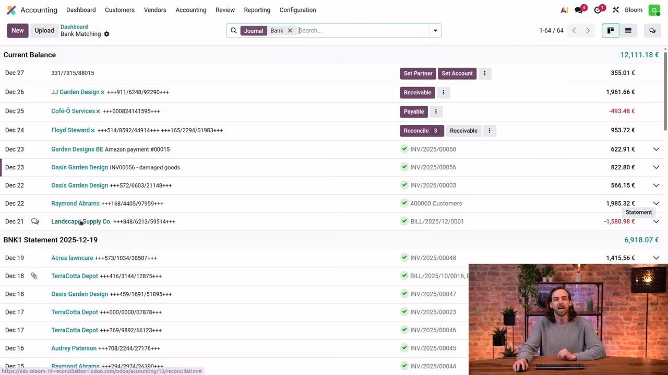Open more options for the JJ Garden Design line
Viewport: 668px width, 375px height.
pyautogui.click(x=443, y=93)
